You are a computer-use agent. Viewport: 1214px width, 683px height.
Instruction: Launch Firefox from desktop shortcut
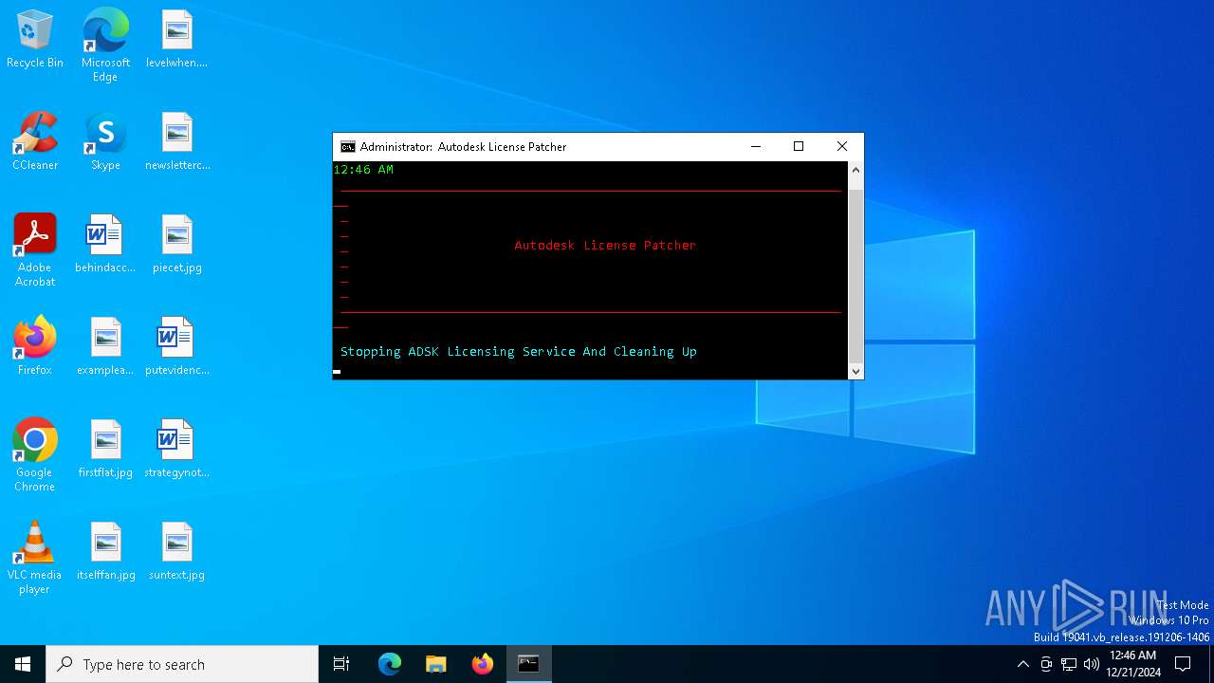coord(35,347)
